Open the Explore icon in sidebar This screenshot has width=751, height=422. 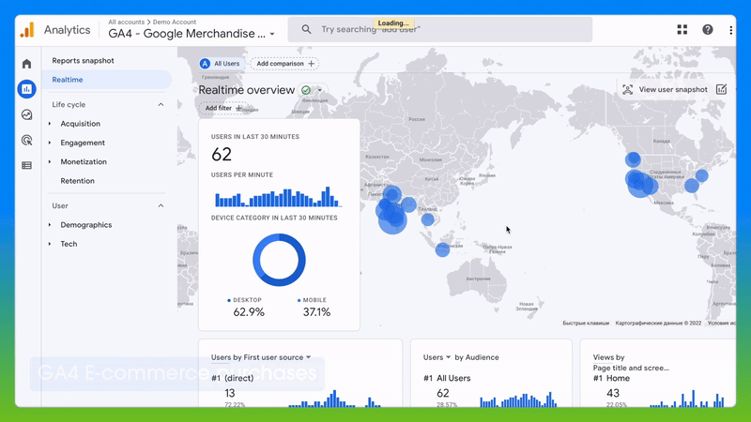tap(27, 114)
